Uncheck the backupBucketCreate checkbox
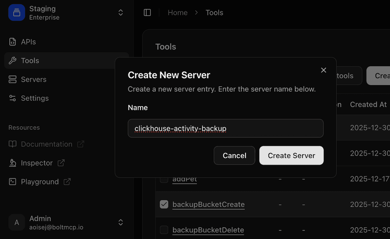 click(x=164, y=204)
